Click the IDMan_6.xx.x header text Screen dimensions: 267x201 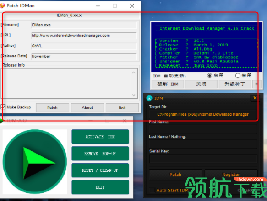[x=69, y=15]
